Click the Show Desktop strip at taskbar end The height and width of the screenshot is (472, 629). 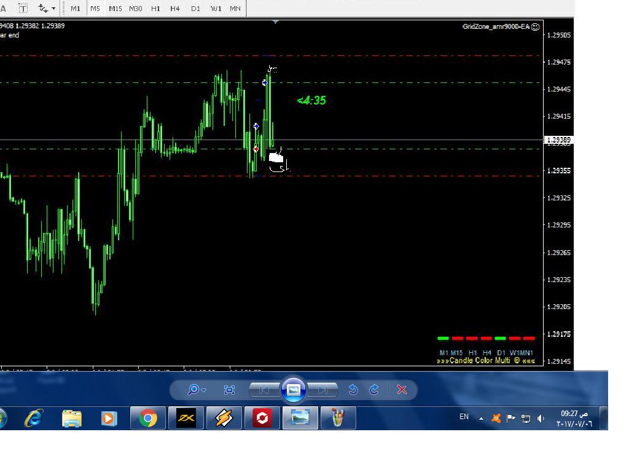pyautogui.click(x=604, y=418)
